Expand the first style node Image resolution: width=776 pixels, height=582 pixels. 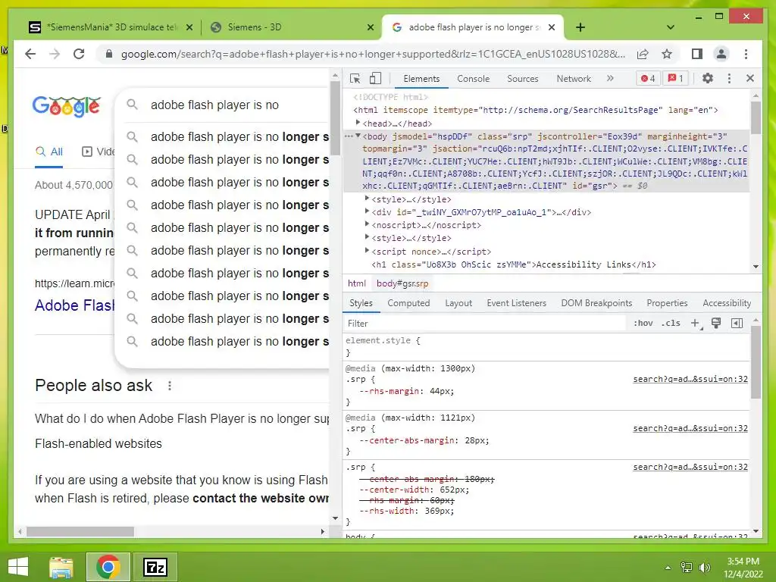coord(367,199)
